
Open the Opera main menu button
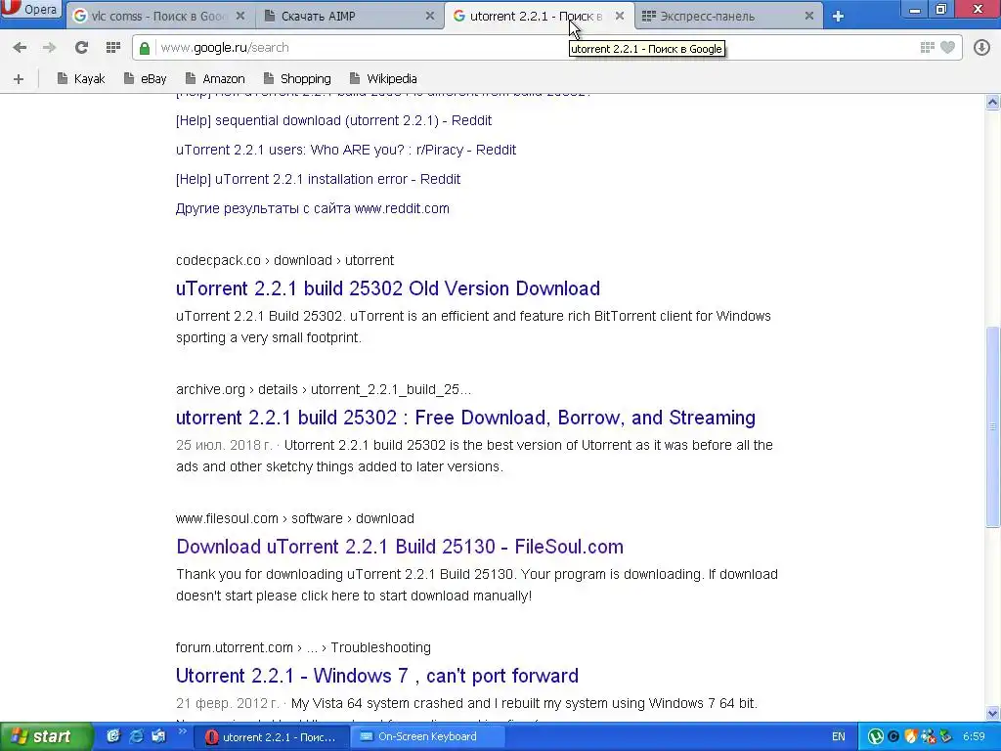coord(30,10)
